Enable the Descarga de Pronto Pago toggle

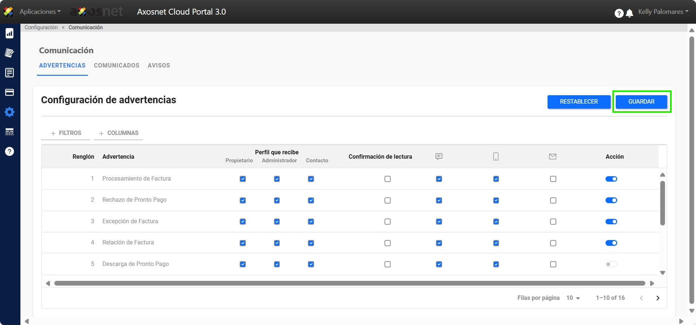click(611, 264)
